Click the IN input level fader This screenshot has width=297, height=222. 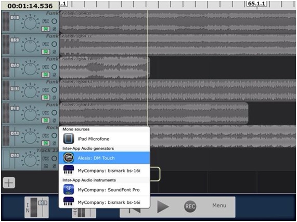(43, 203)
